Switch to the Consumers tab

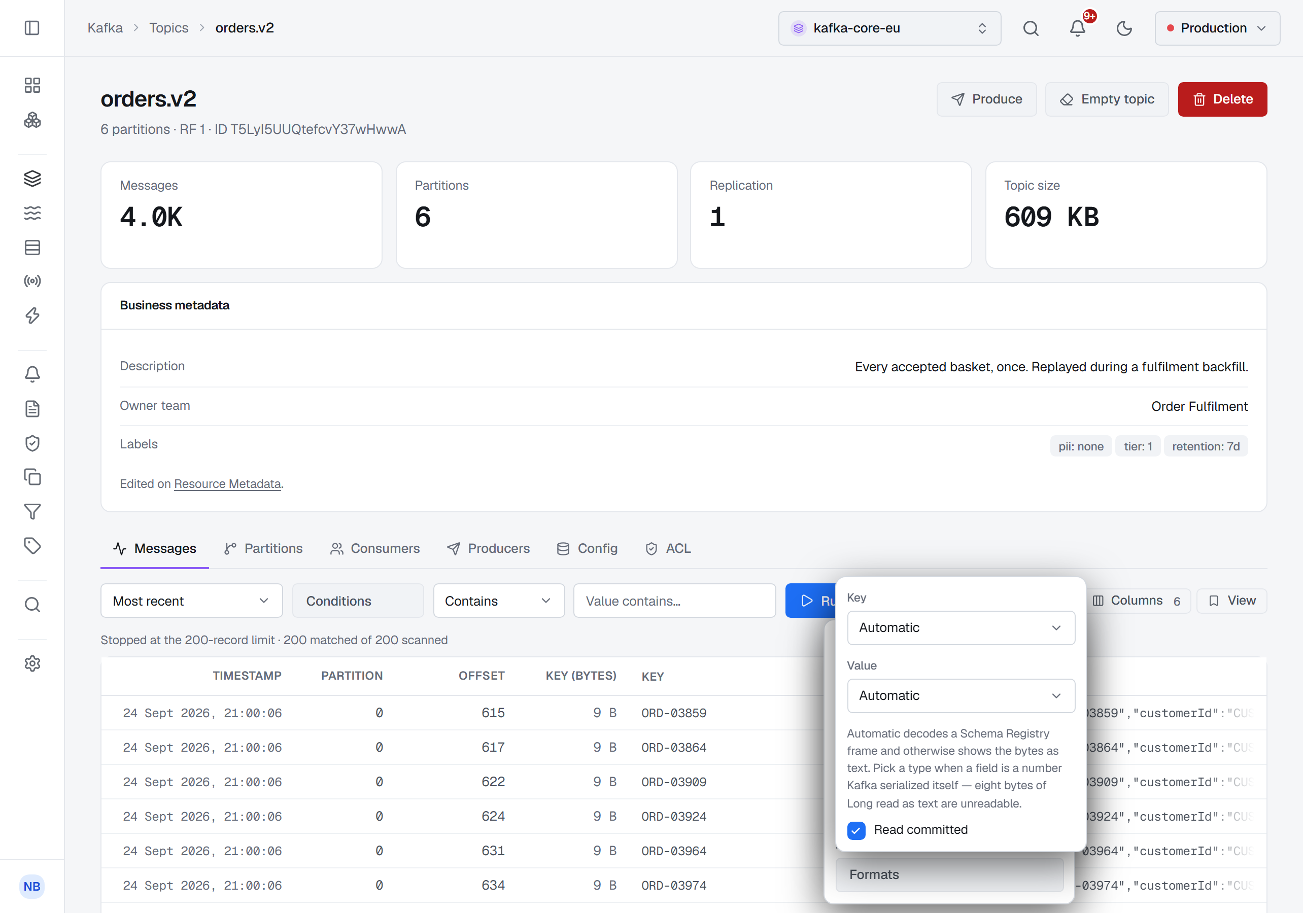pyautogui.click(x=375, y=548)
